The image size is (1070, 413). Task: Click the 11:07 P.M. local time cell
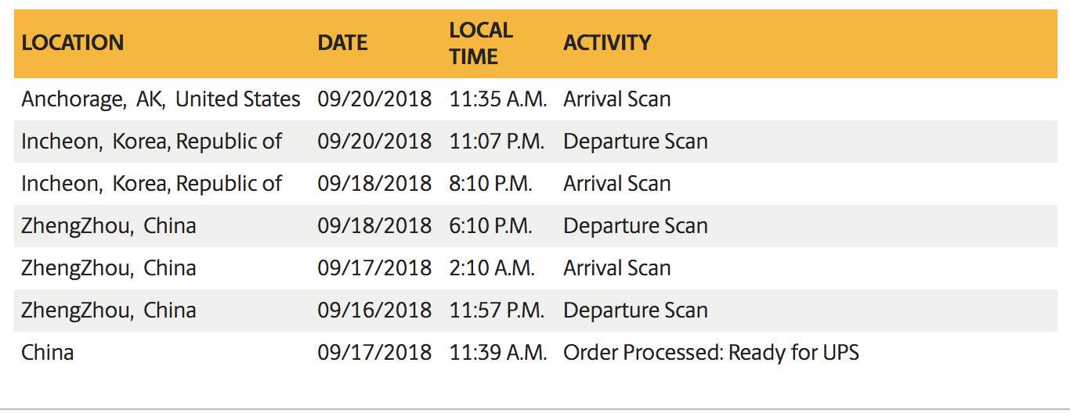[x=497, y=142]
